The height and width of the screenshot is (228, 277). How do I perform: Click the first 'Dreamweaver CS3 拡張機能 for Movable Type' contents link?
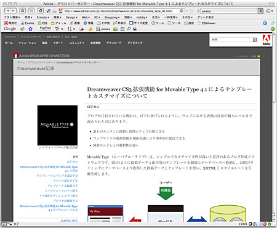[49, 169]
